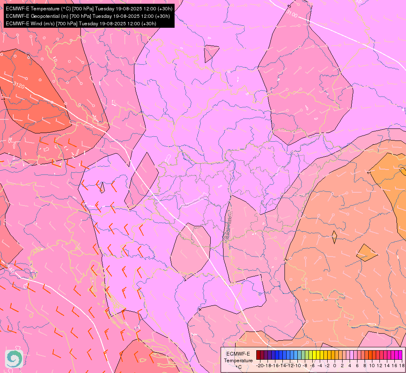The width and height of the screenshot is (406, 373).
Task: Select the ECMWF-E Geopotential 700 hPa title line
Action: coord(88,16)
